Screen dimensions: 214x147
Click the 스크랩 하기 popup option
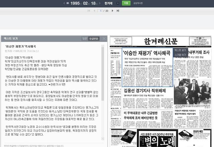pos(180,55)
